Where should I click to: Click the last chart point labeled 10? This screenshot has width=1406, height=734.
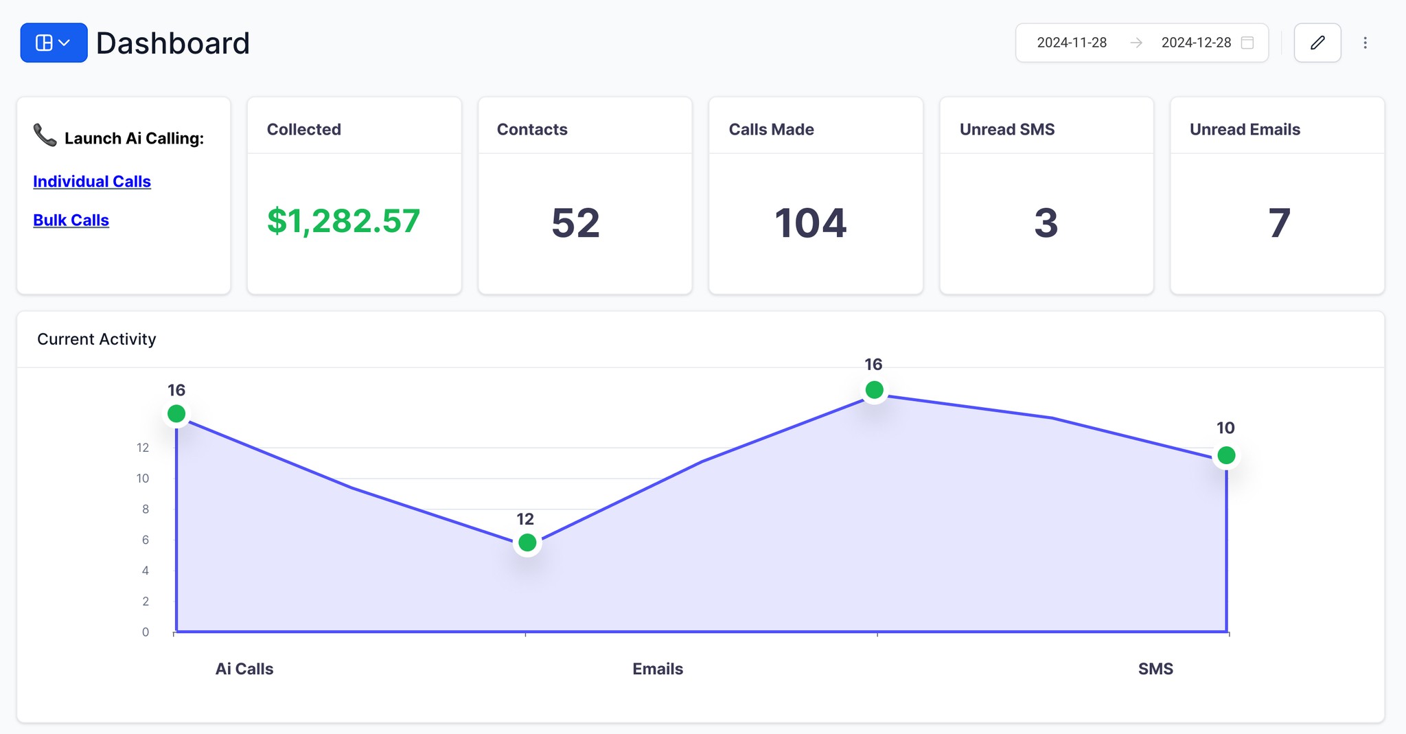(x=1226, y=455)
